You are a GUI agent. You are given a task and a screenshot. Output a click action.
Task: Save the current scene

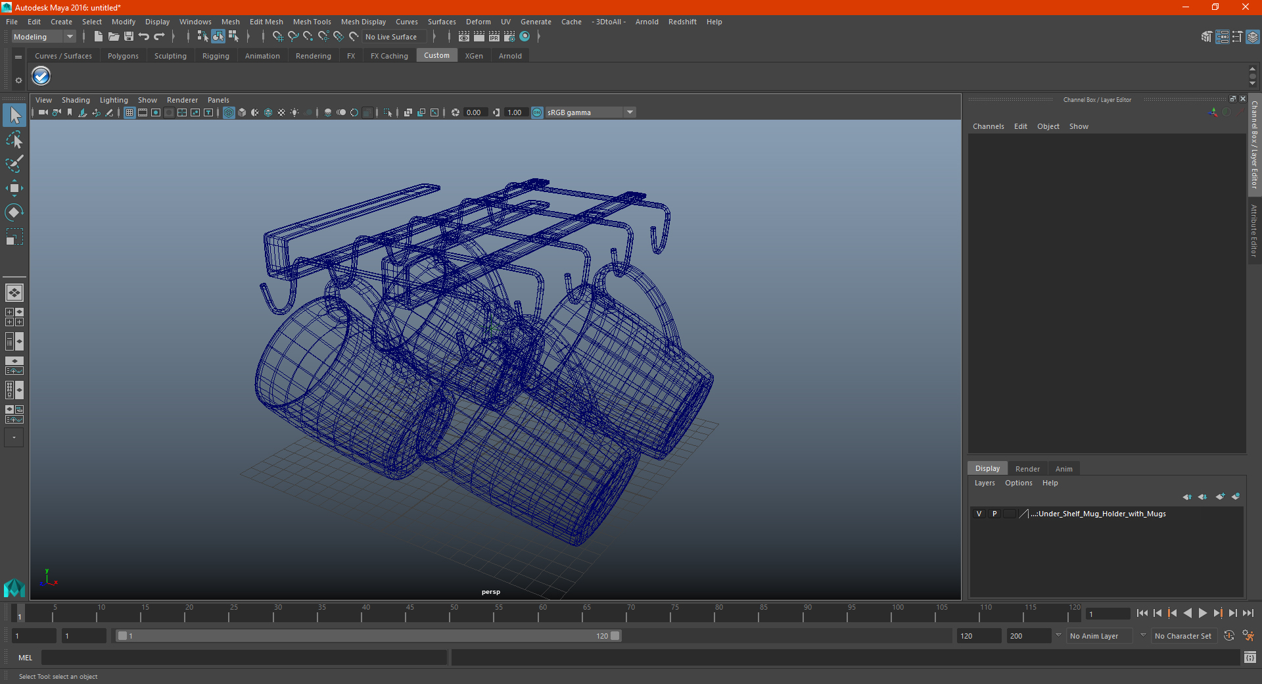tap(129, 37)
